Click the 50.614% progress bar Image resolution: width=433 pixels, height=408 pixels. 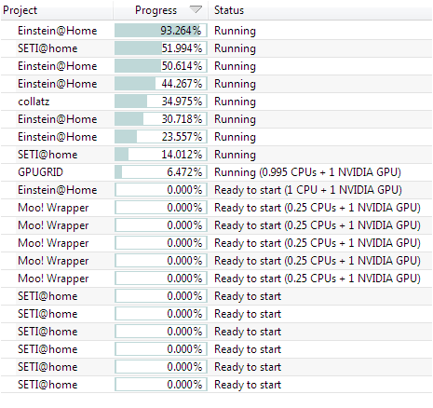click(161, 66)
